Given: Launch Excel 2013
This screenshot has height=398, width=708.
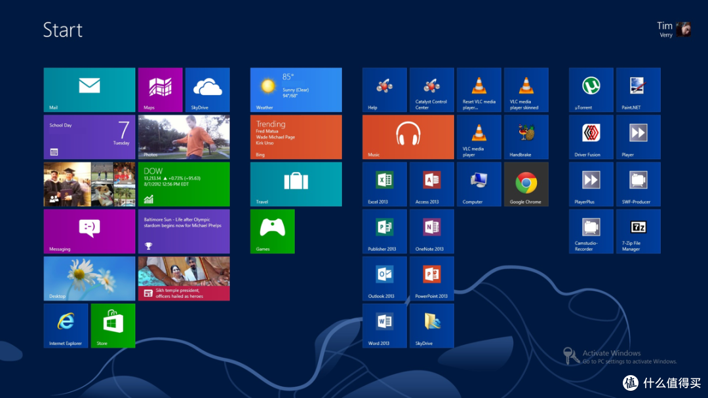Looking at the screenshot, I should click(384, 185).
